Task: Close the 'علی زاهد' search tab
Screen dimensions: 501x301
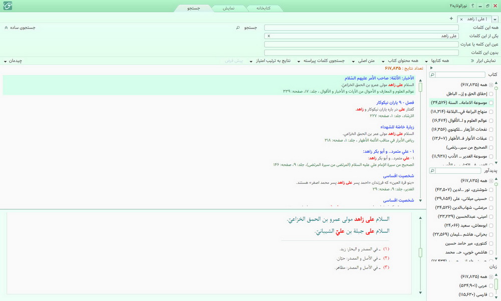Action: pyautogui.click(x=461, y=20)
